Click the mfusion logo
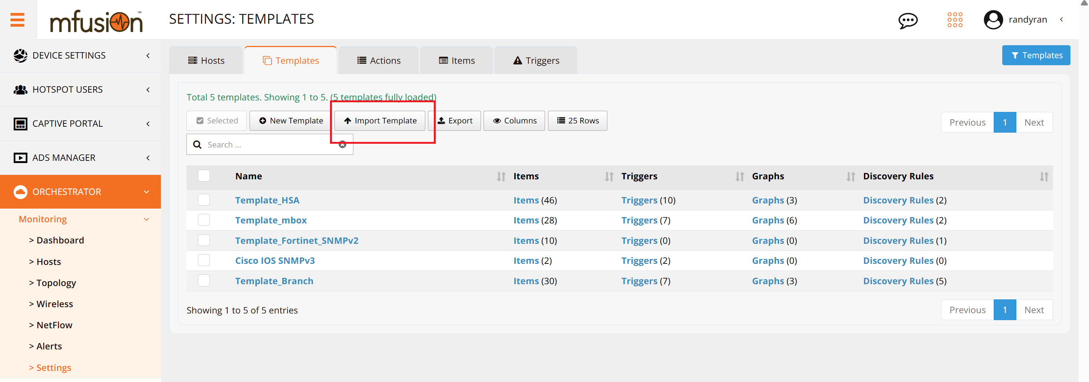This screenshot has height=382, width=1089. (96, 21)
